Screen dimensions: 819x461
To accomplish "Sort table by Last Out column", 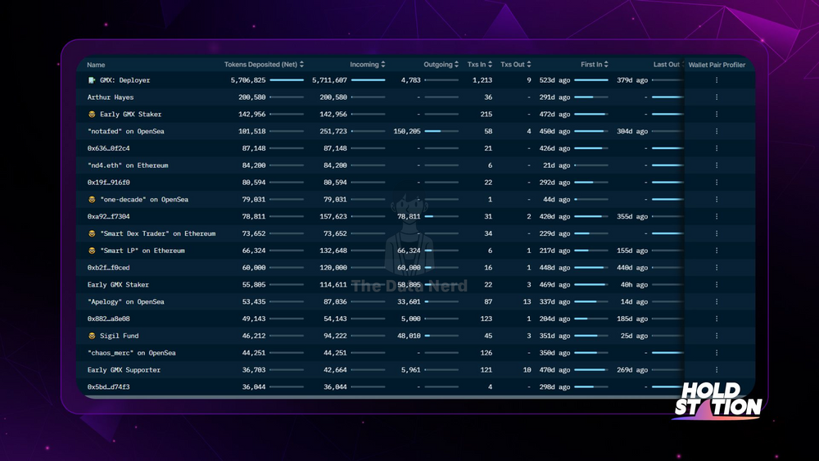I will coord(668,64).
